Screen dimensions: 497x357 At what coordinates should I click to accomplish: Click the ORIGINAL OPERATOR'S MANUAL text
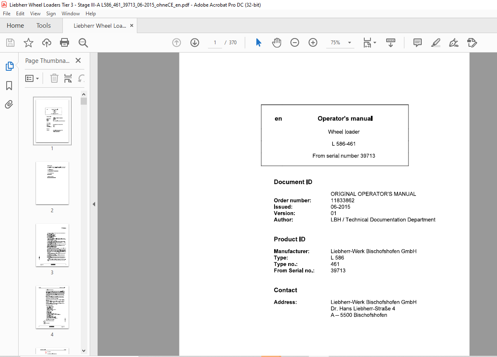click(x=373, y=194)
